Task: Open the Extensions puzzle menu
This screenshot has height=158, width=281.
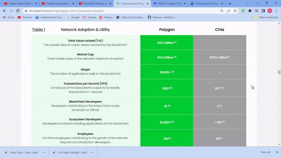Action: tap(250, 11)
